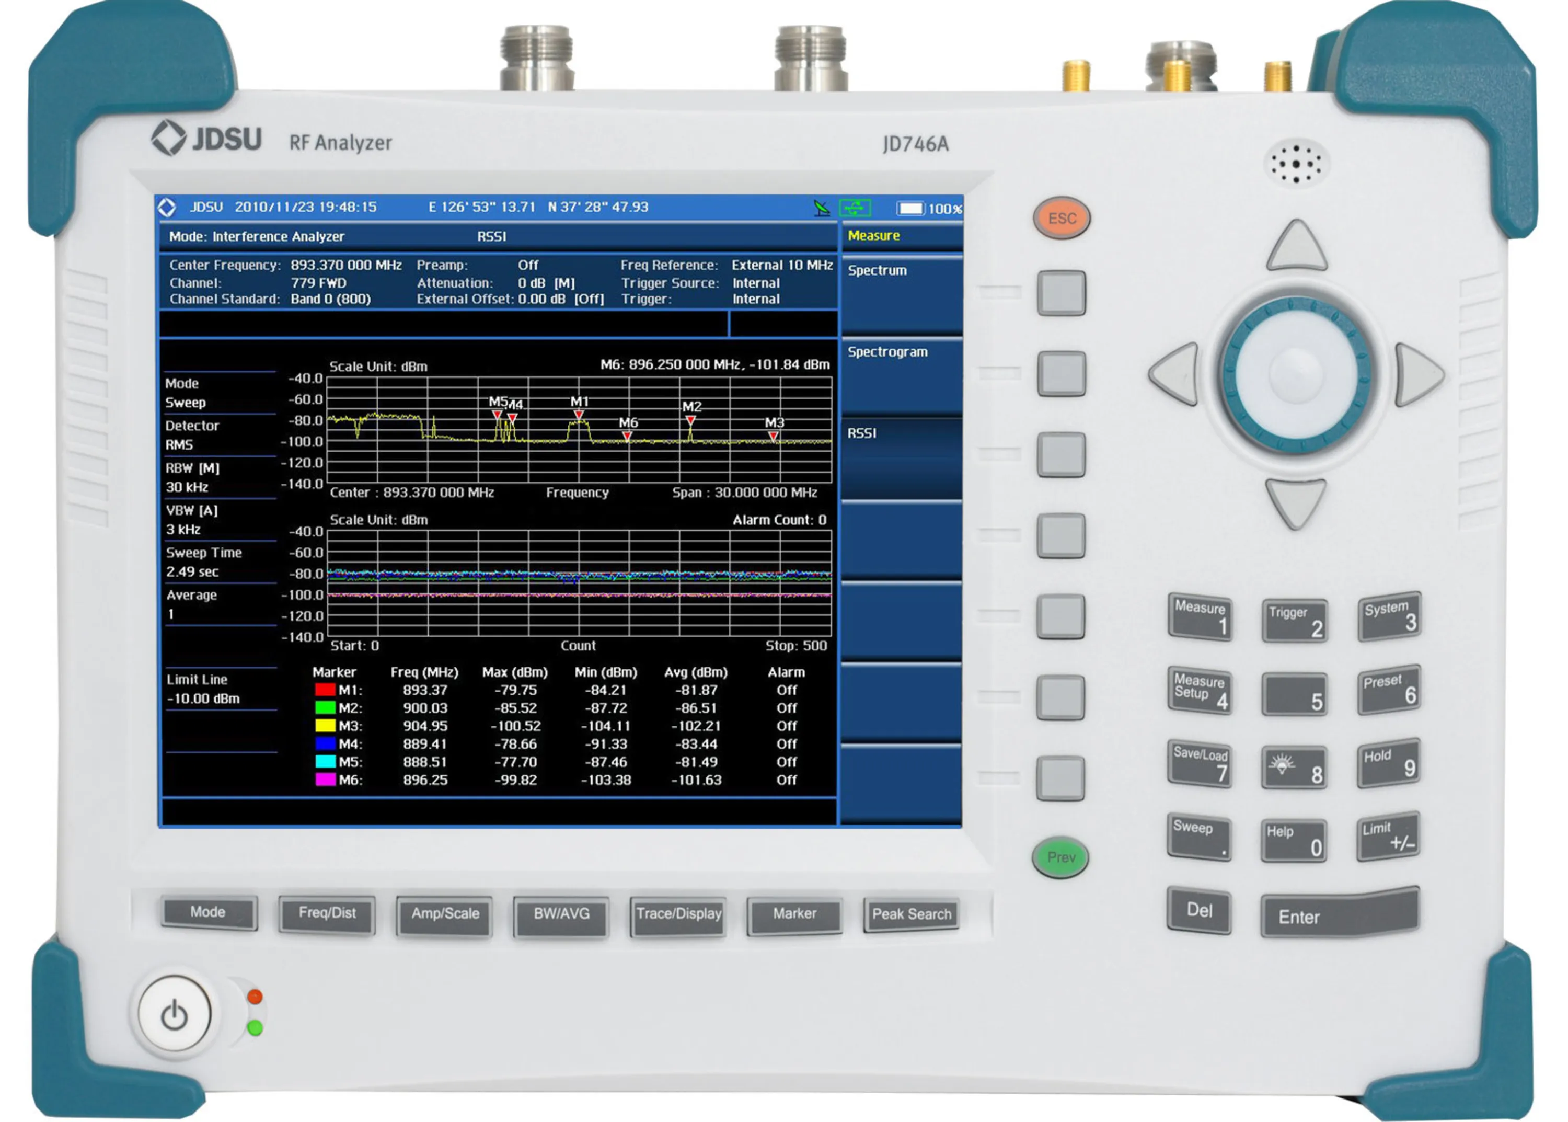Click the red M1 marker color swatch
The width and height of the screenshot is (1568, 1122).
(x=324, y=690)
